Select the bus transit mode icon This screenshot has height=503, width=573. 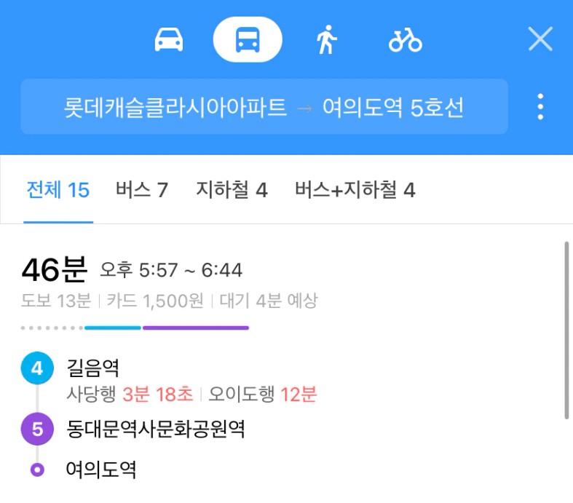[248, 39]
